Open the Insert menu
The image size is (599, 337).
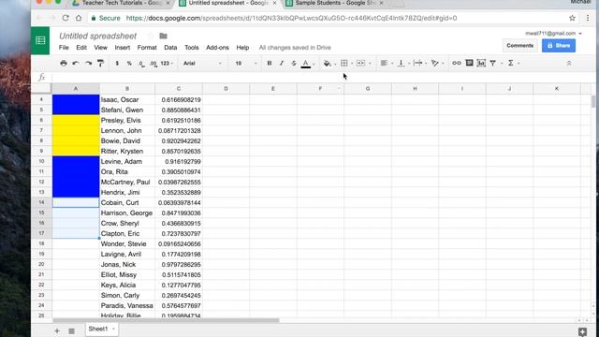click(x=123, y=48)
